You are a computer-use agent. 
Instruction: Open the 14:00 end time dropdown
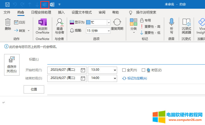115,78
